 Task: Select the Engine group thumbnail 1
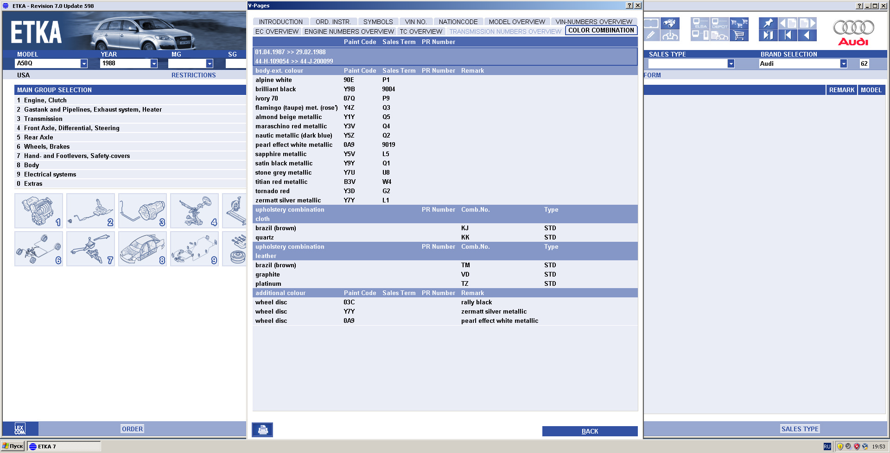[38, 211]
